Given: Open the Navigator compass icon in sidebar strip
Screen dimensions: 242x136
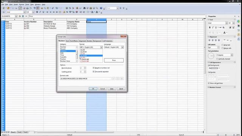Looking at the screenshot, I should coord(239,34).
